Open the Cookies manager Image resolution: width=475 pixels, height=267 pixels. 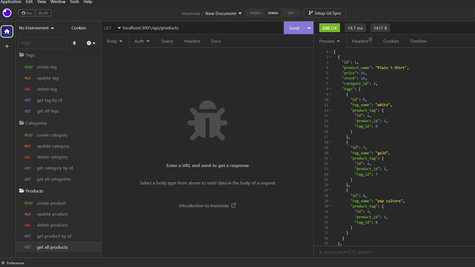pos(79,28)
